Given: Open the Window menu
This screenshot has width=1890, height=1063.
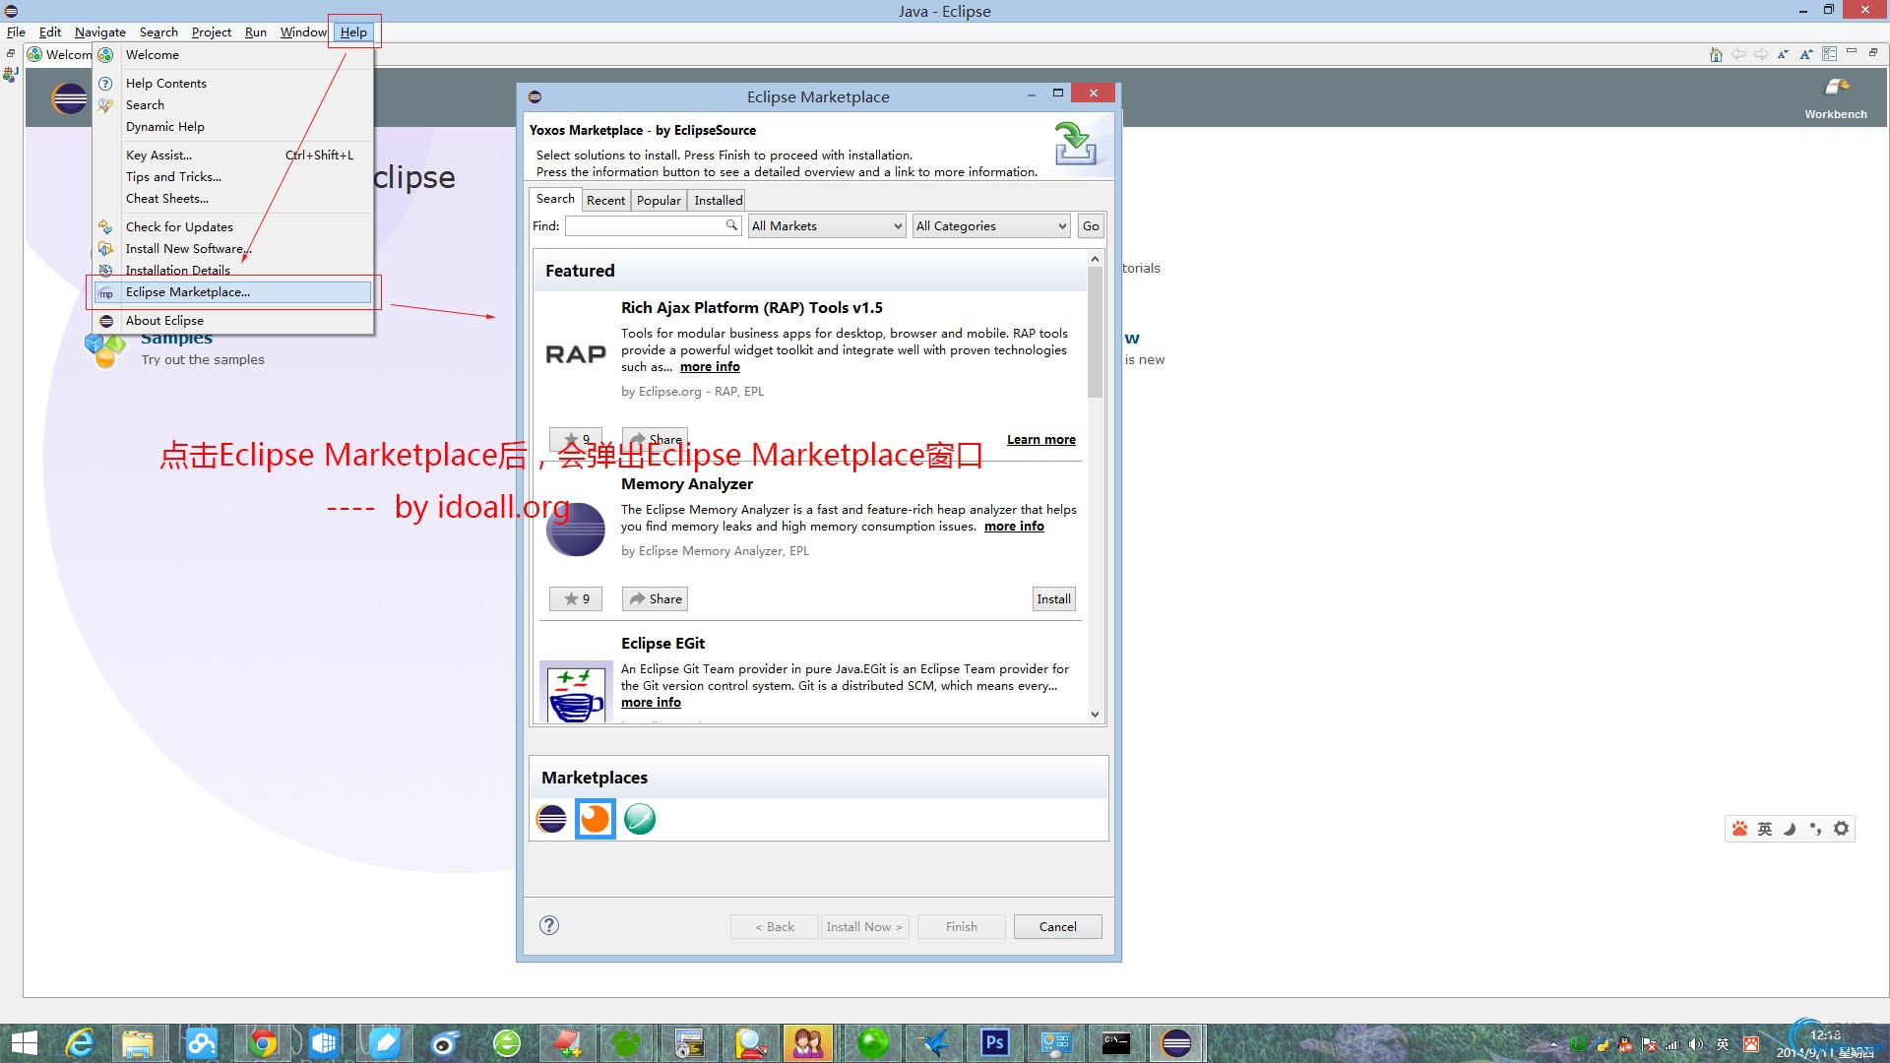Looking at the screenshot, I should tap(303, 31).
